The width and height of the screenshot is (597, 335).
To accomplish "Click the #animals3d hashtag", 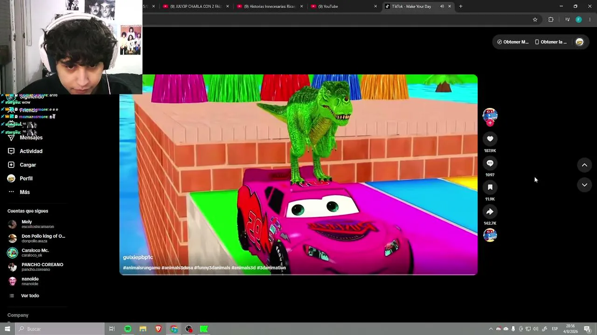I will click(x=243, y=268).
